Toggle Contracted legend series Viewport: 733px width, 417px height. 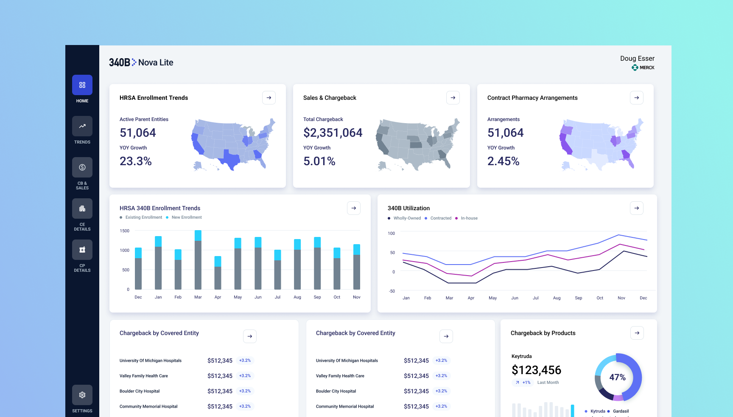point(438,218)
